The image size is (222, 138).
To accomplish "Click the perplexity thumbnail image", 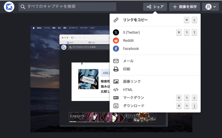I will click(88, 79).
